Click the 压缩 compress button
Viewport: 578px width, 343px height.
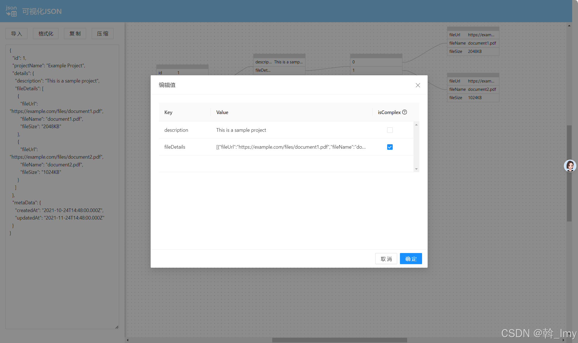[102, 33]
